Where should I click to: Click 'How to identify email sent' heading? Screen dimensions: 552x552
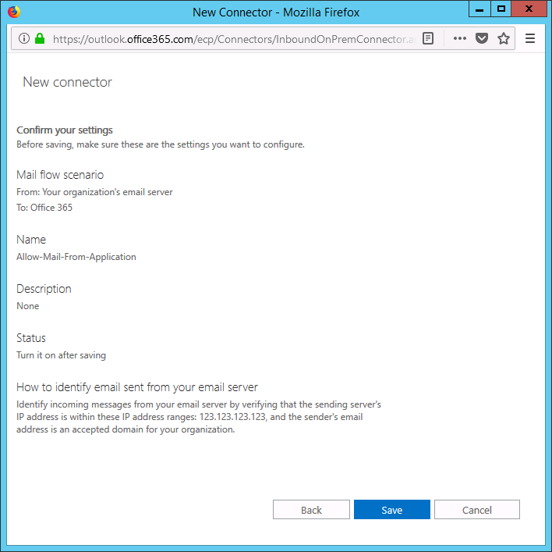point(137,387)
